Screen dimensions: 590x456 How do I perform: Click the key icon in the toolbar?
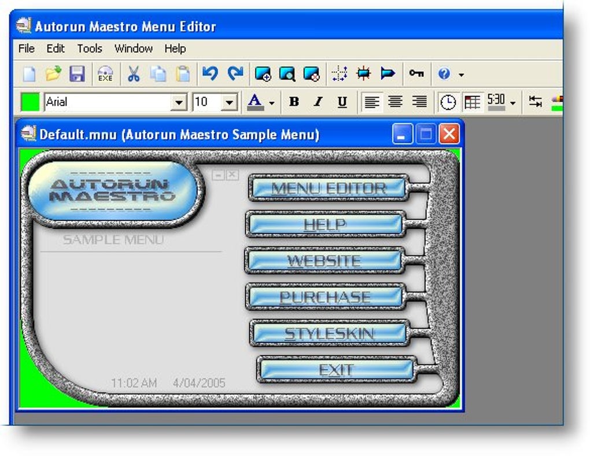tap(416, 73)
